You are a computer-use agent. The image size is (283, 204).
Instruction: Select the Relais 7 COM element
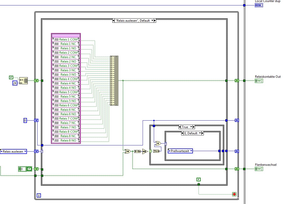pyautogui.click(x=66, y=119)
